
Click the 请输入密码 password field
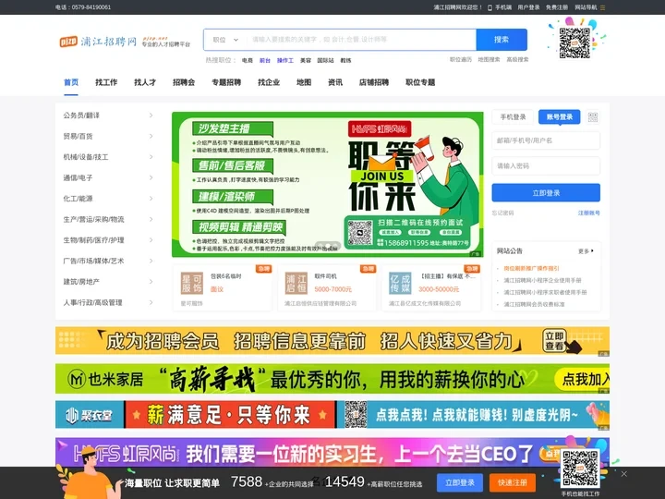546,166
